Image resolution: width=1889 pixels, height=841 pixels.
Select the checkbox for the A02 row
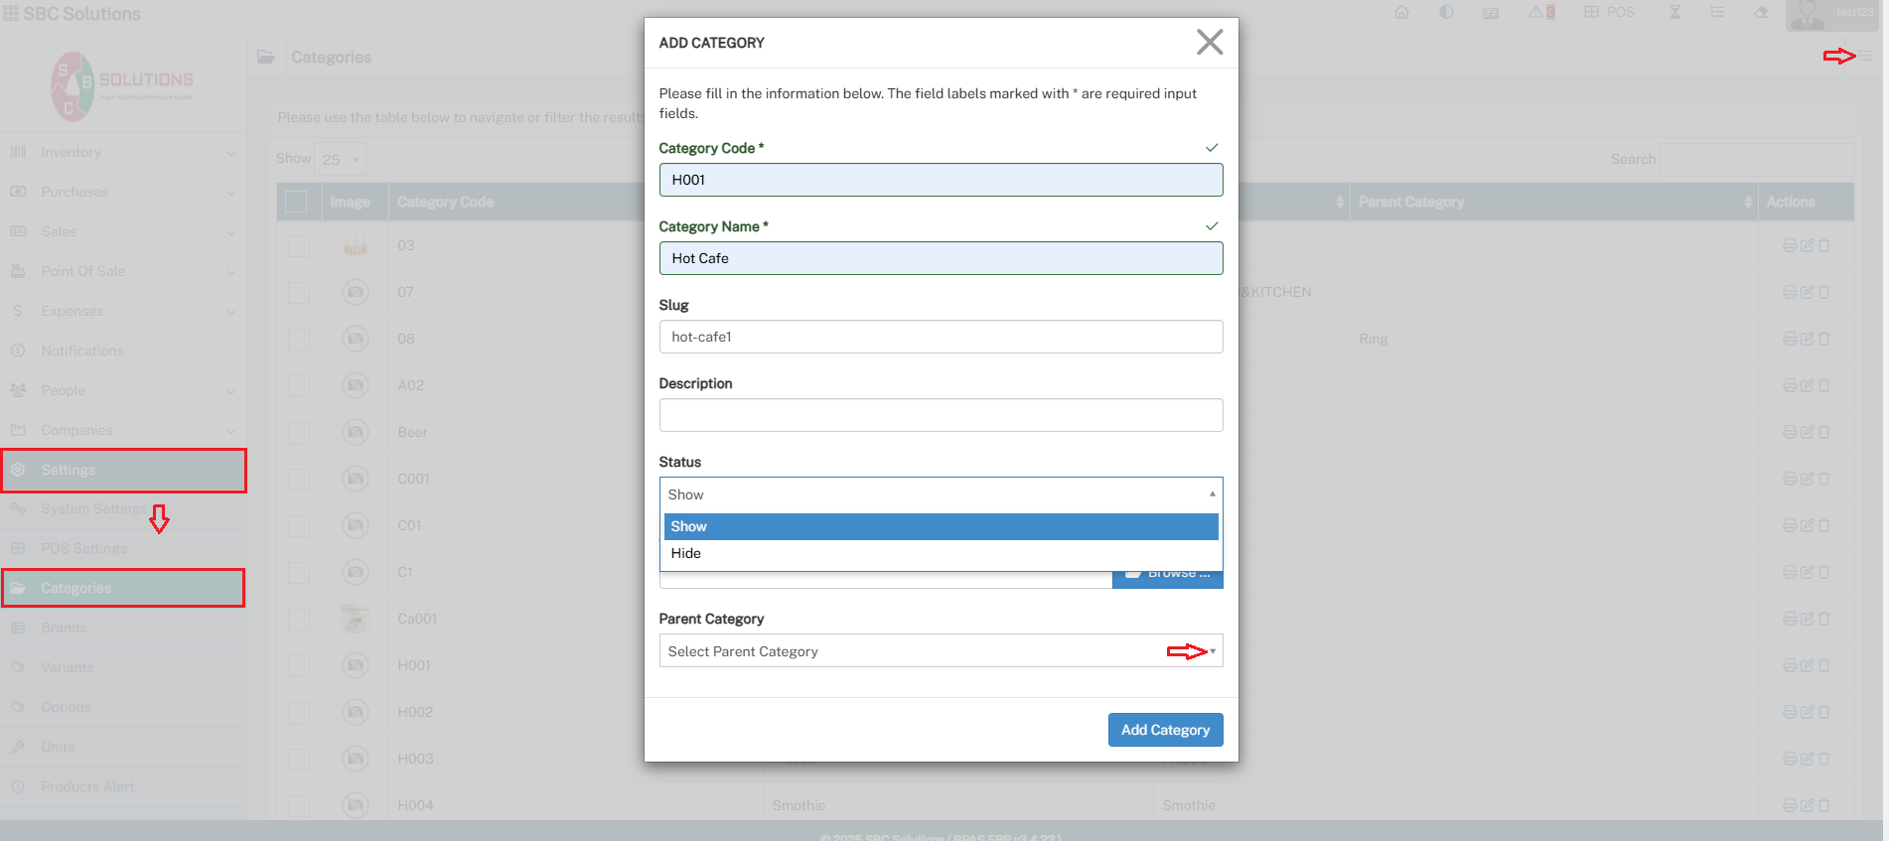[298, 386]
